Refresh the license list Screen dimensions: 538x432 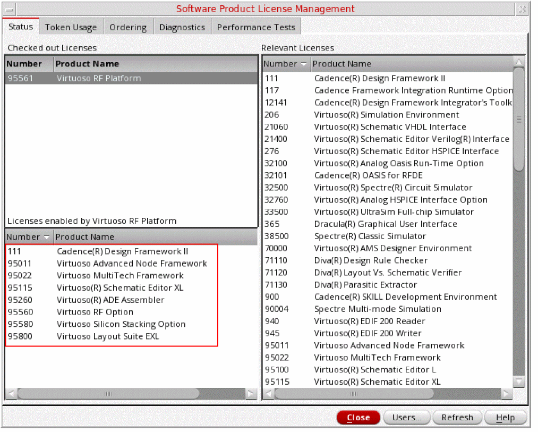click(457, 418)
